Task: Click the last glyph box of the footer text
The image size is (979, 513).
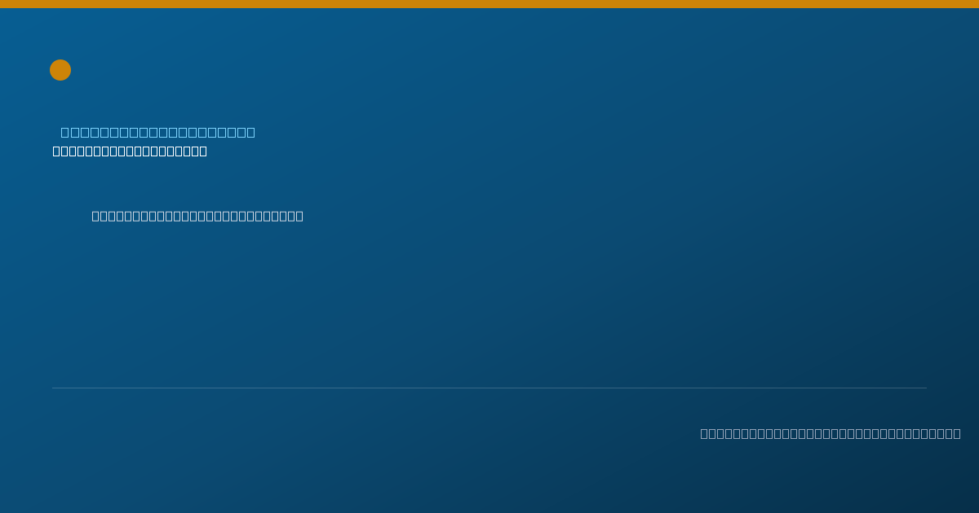Action: [x=956, y=433]
